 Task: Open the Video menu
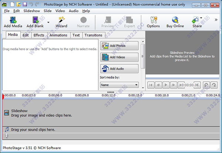60,11
